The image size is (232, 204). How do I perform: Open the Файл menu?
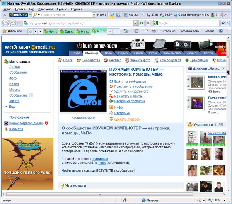pos(7,9)
